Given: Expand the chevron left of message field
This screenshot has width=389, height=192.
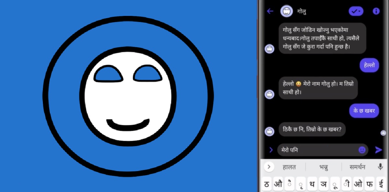Looking at the screenshot, I should tap(271, 150).
